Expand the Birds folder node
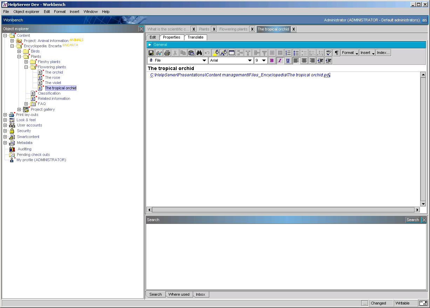This screenshot has width=430, height=308. coord(19,51)
